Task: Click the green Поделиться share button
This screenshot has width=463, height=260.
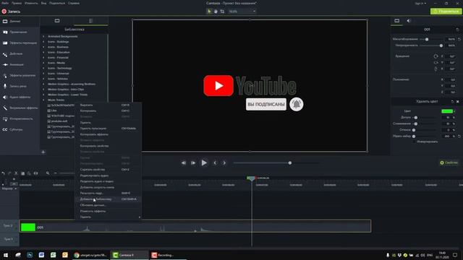Action: [x=446, y=12]
